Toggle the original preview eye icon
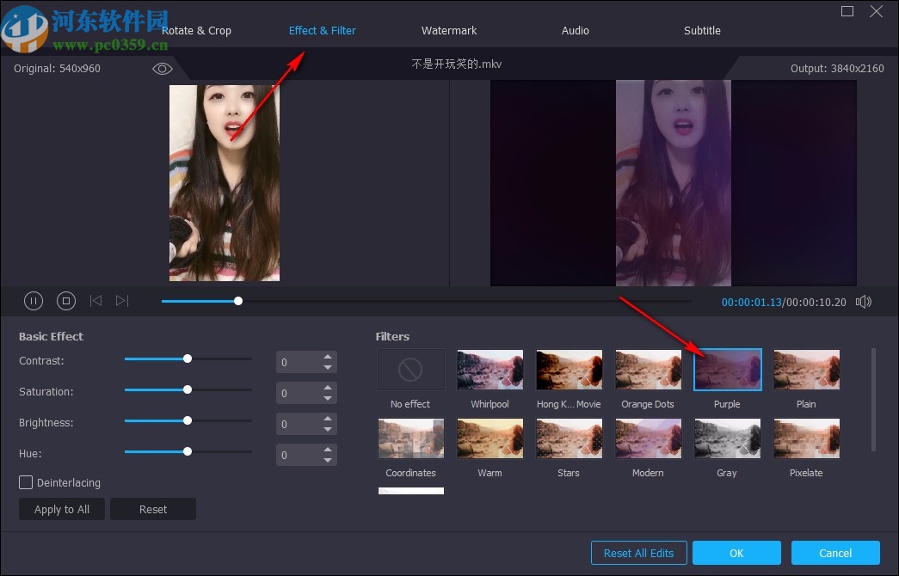 (163, 69)
